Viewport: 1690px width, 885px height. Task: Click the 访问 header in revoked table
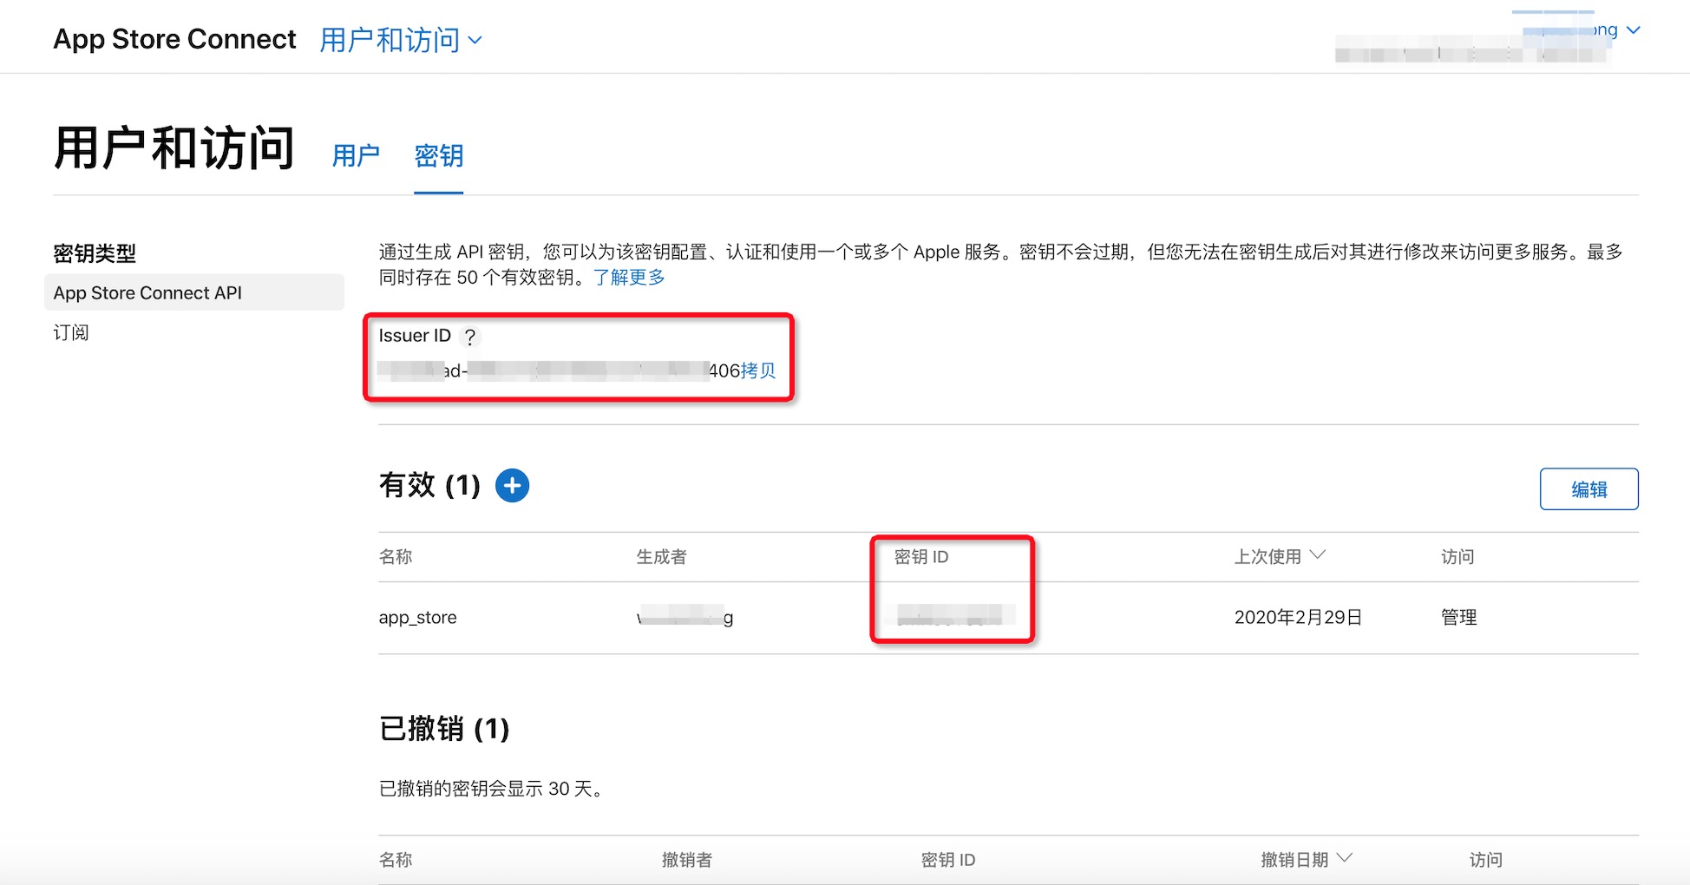point(1485,860)
